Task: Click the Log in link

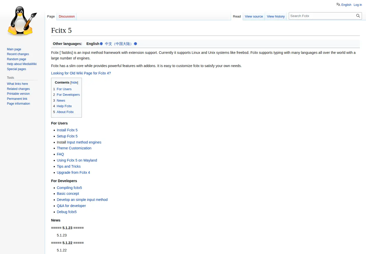Action: pos(358,5)
